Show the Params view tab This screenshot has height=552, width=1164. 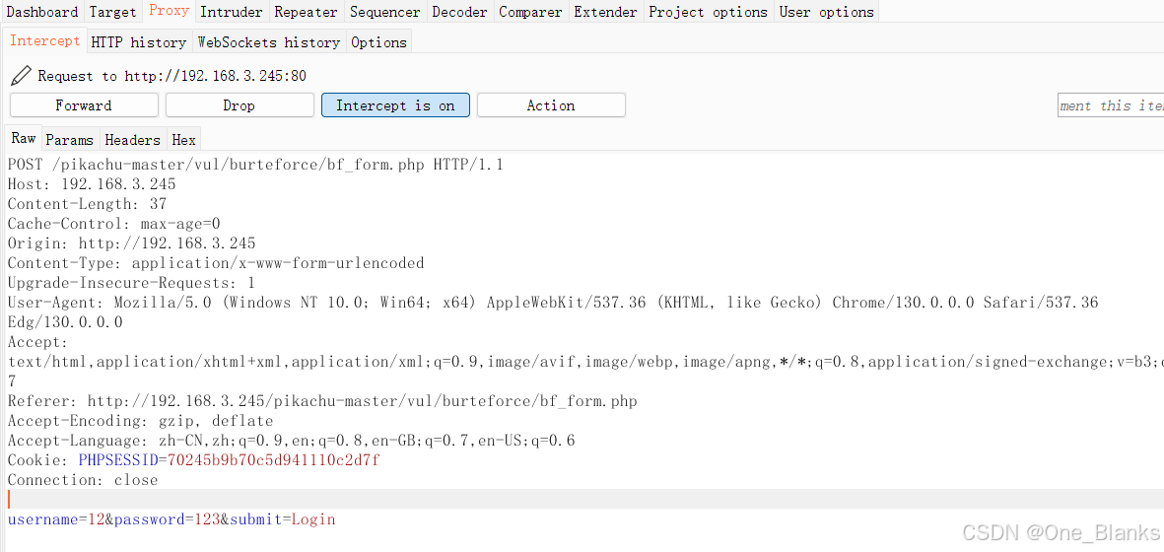click(70, 140)
